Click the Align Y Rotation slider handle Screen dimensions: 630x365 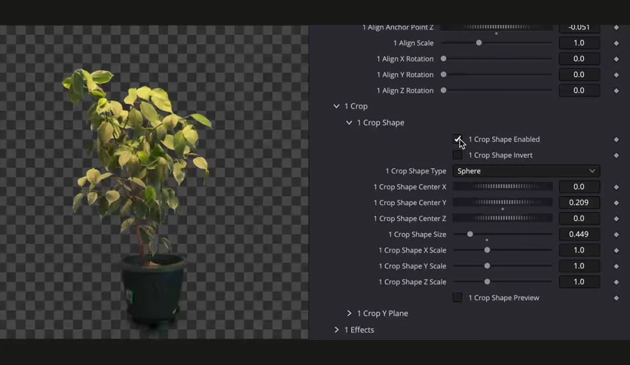[x=443, y=75]
